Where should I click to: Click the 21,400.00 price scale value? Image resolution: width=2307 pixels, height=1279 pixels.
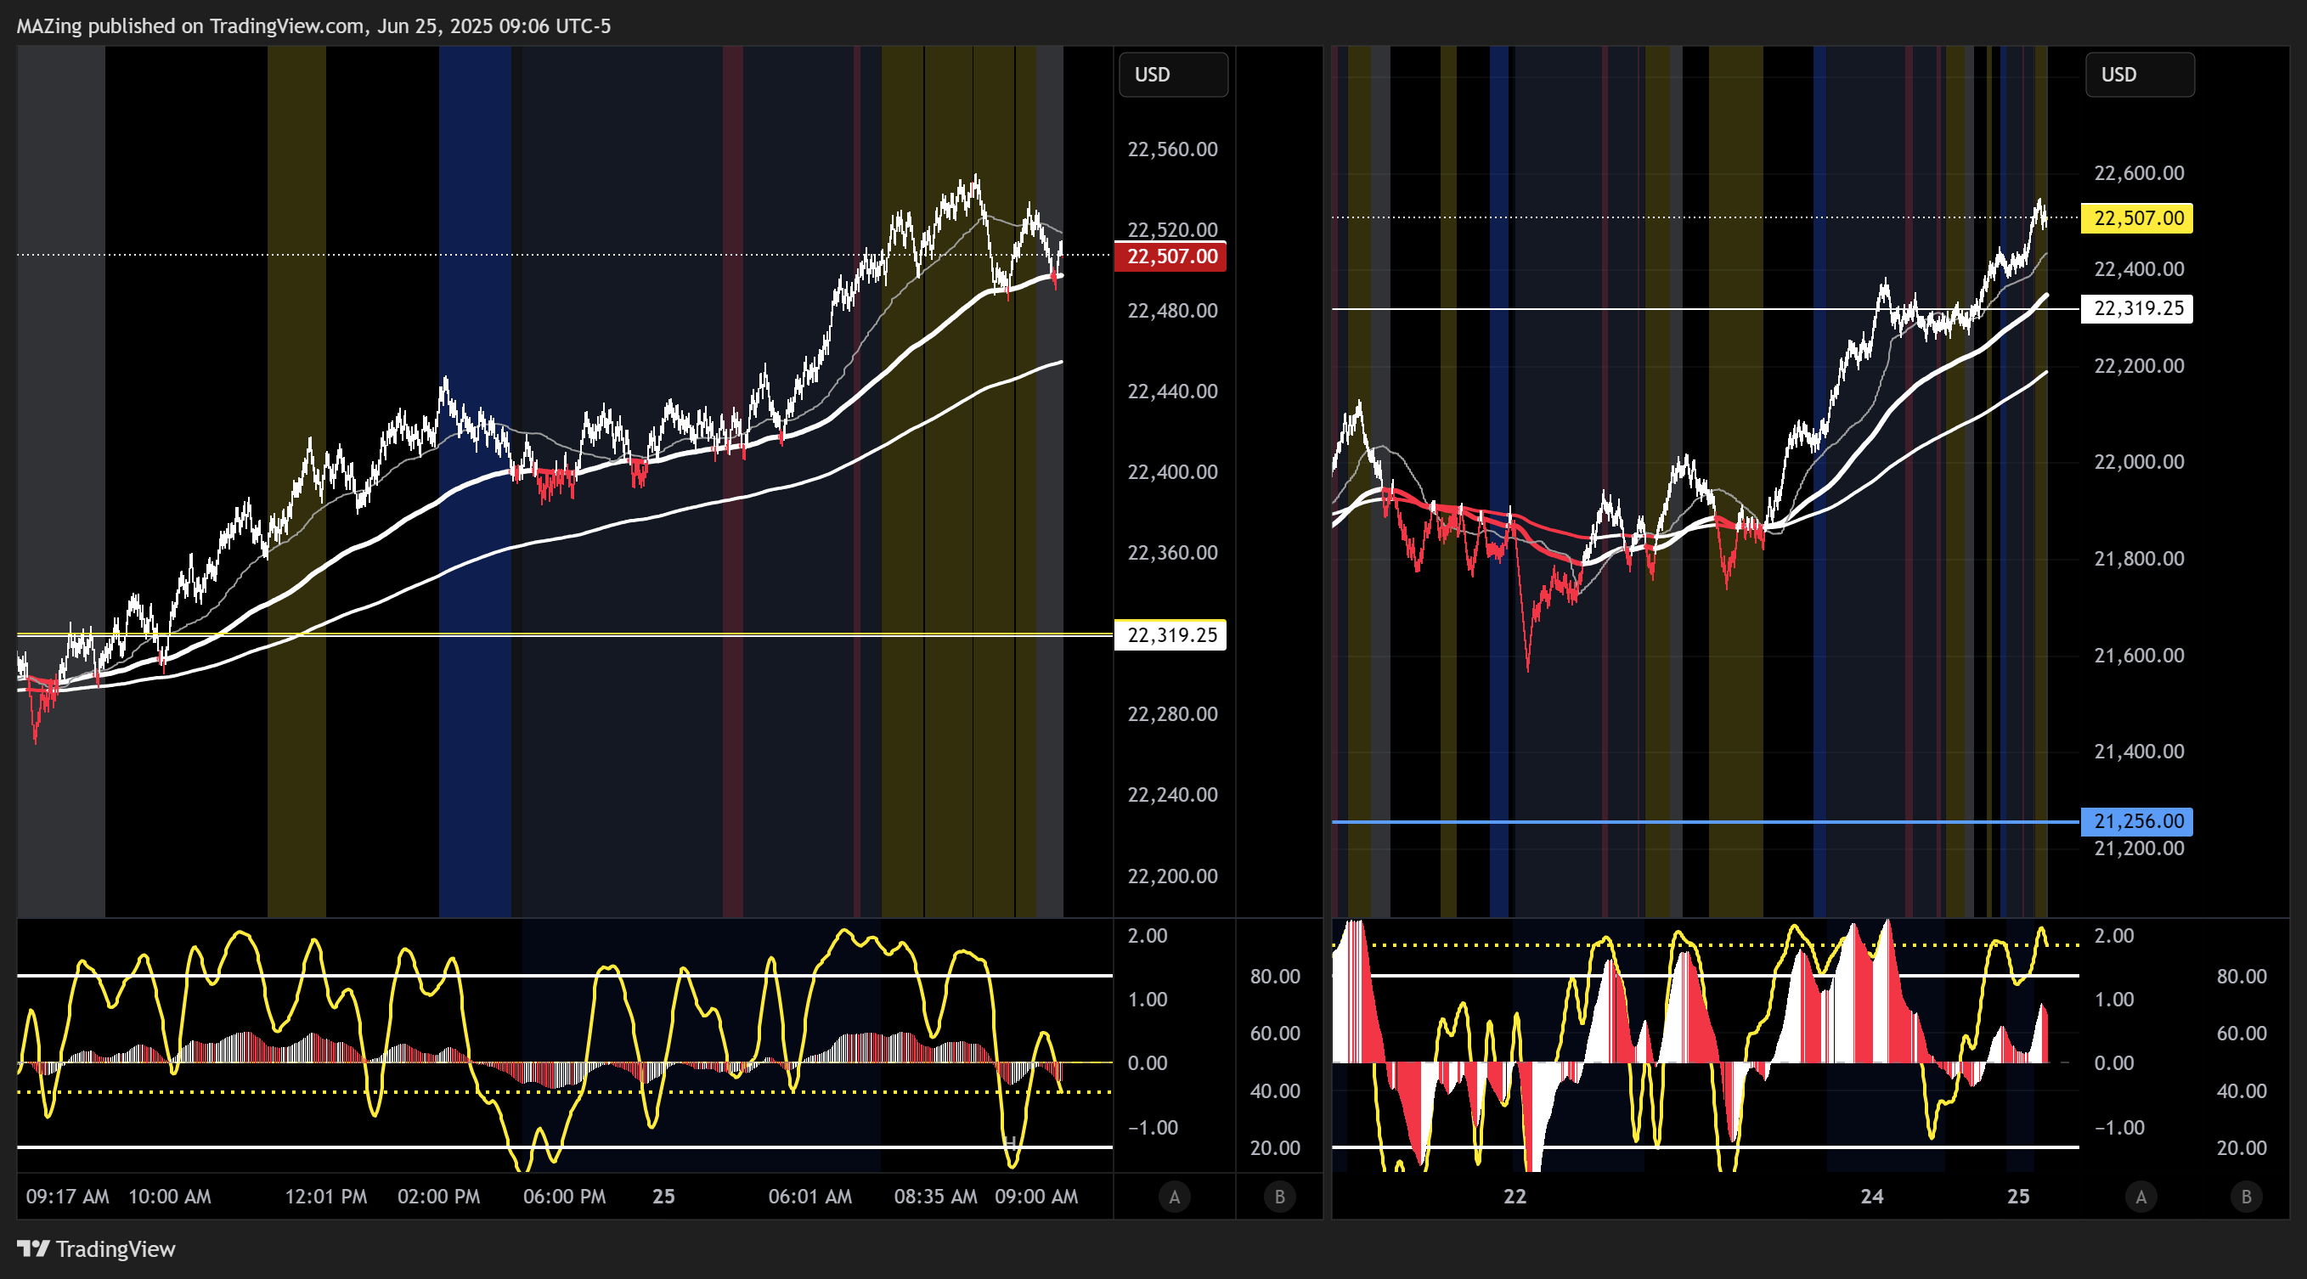click(x=2139, y=752)
